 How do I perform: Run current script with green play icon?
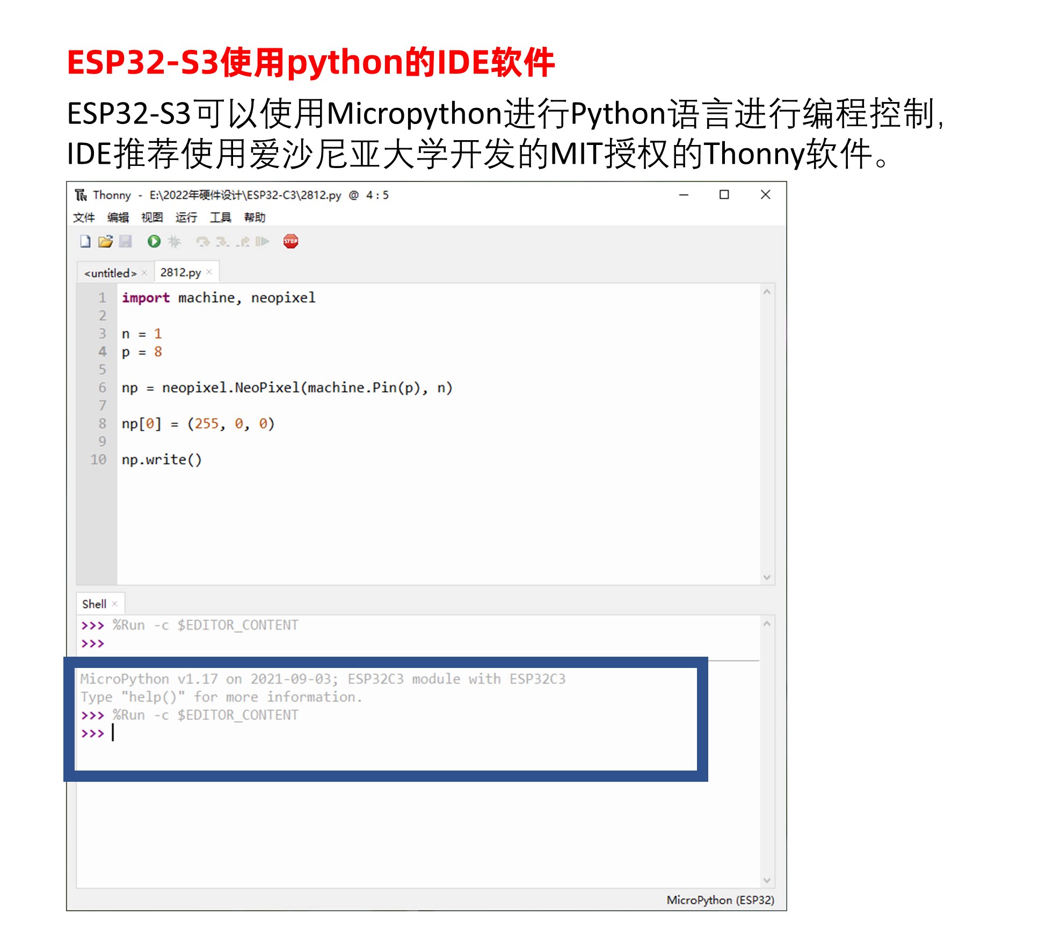coord(154,241)
